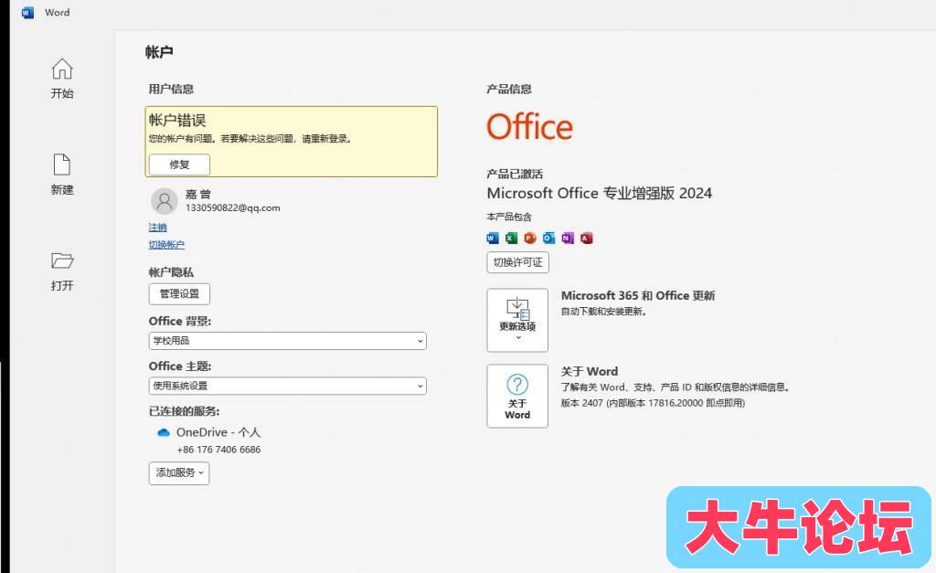The image size is (936, 573).
Task: Click the 修复 button in account error box
Action: pos(179,164)
